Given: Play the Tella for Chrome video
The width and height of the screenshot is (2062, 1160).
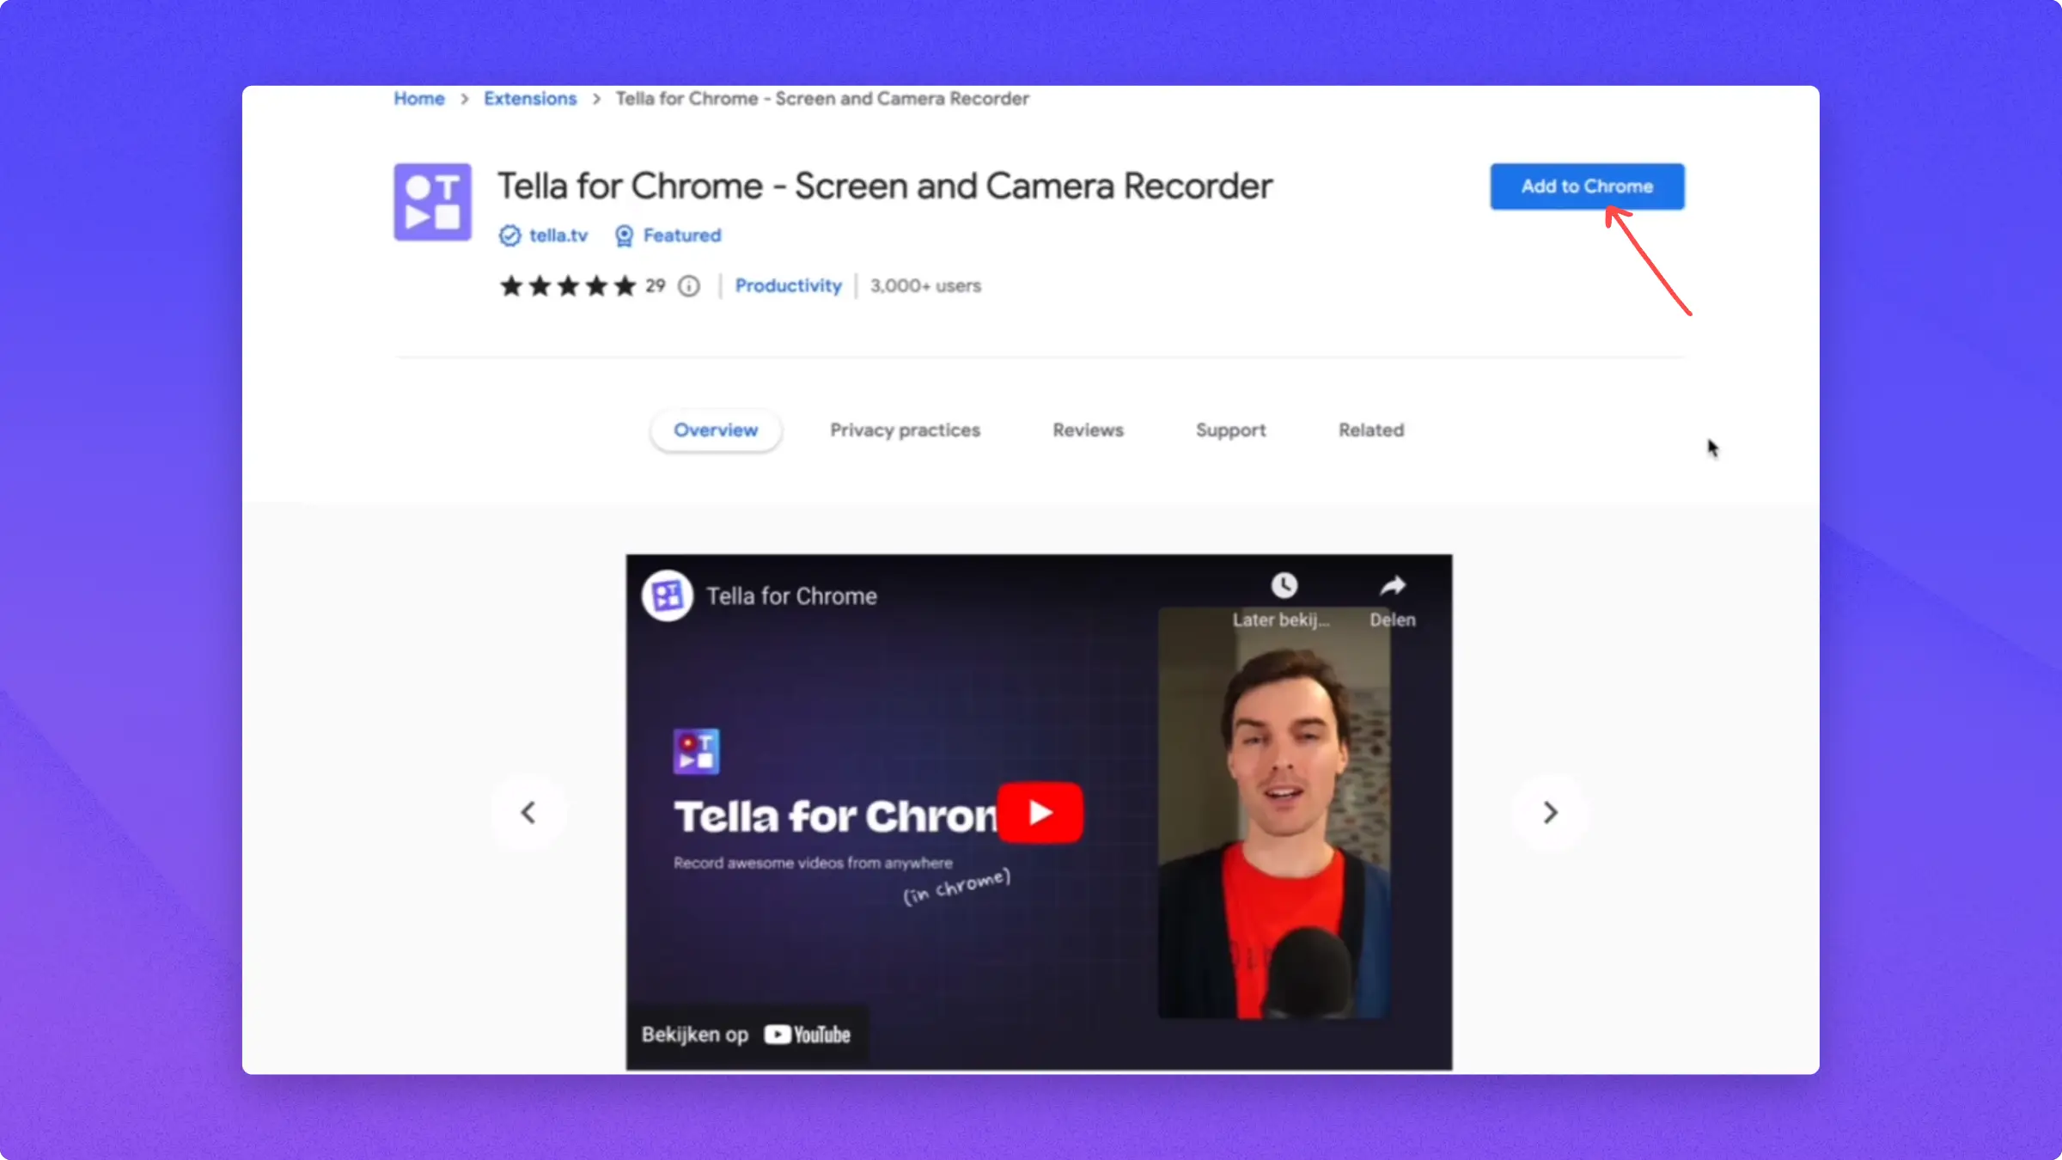Looking at the screenshot, I should pos(1040,812).
